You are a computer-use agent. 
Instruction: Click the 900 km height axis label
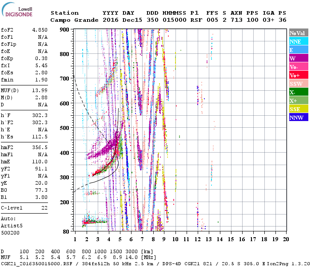pyautogui.click(x=64, y=30)
